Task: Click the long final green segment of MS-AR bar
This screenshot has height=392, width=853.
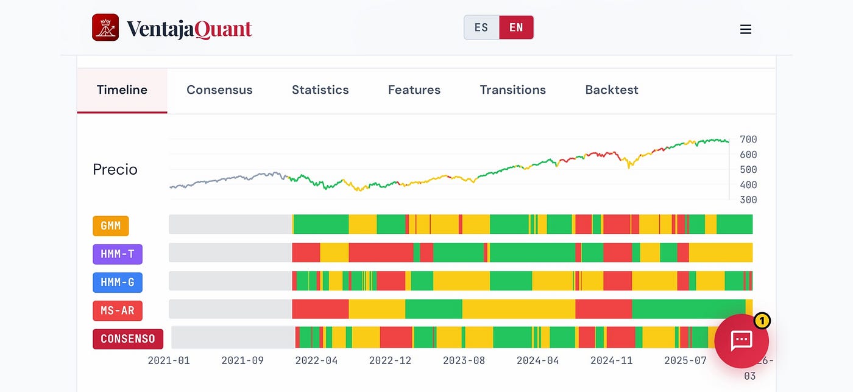Action: point(688,309)
